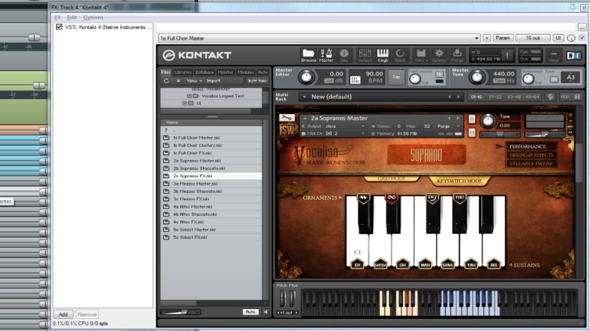The image size is (590, 331).
Task: Open the View dropdown in the browser
Action: 194,81
